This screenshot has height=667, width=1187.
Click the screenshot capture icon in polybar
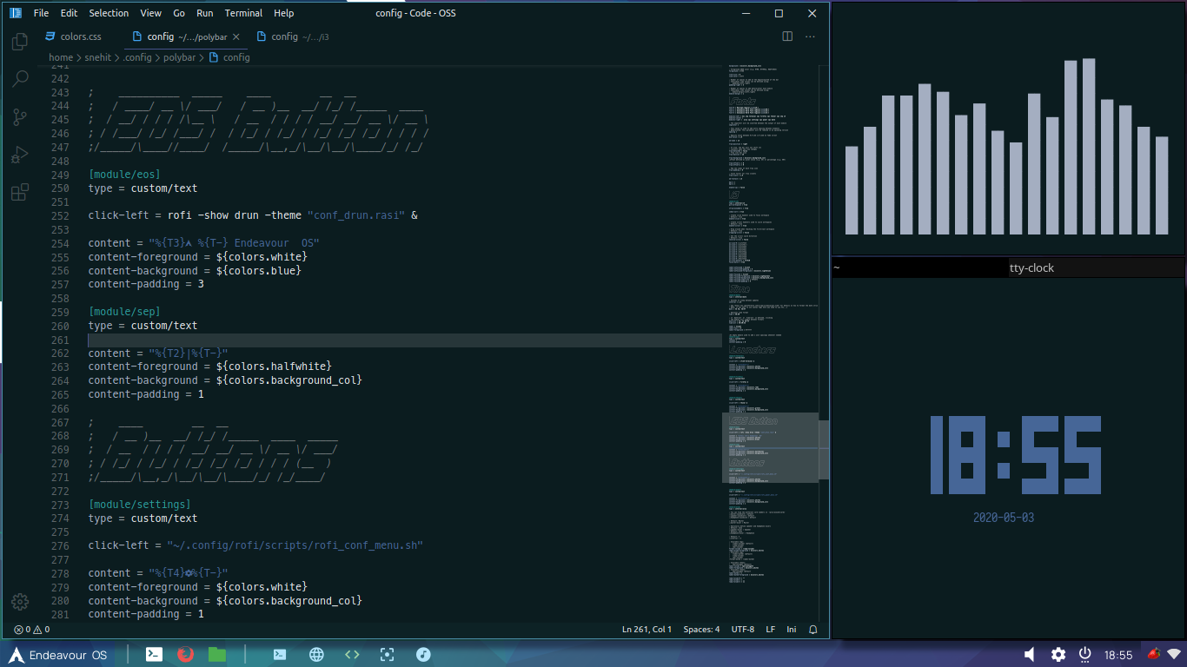pyautogui.click(x=388, y=655)
